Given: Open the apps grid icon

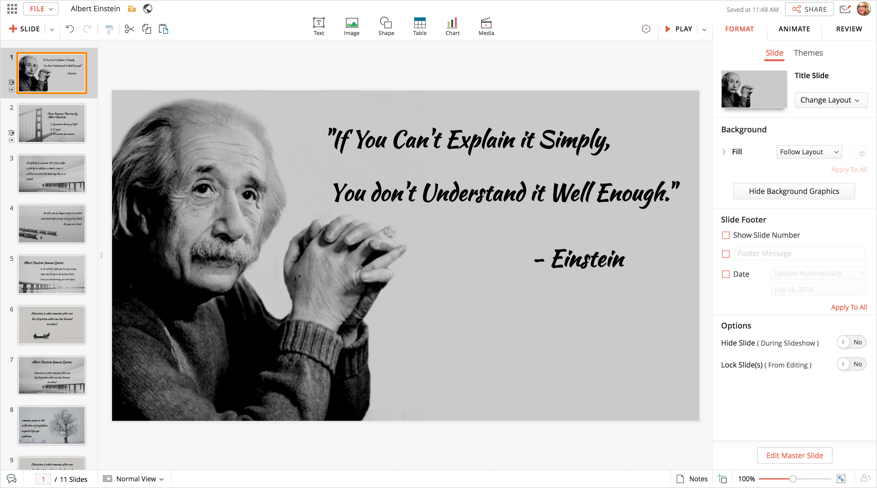Looking at the screenshot, I should pyautogui.click(x=12, y=9).
